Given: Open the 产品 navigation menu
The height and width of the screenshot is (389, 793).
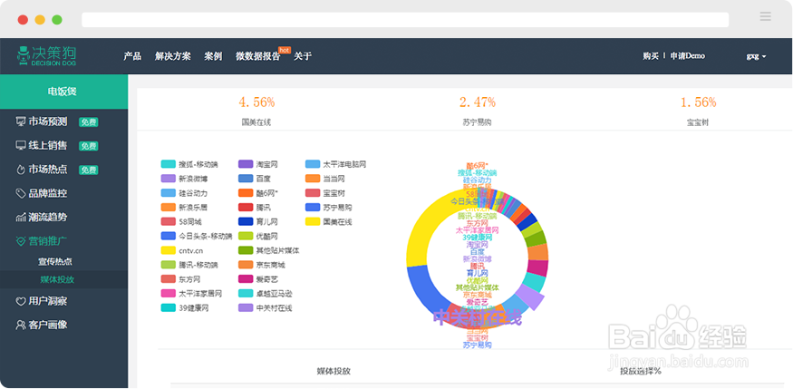Looking at the screenshot, I should pos(132,56).
